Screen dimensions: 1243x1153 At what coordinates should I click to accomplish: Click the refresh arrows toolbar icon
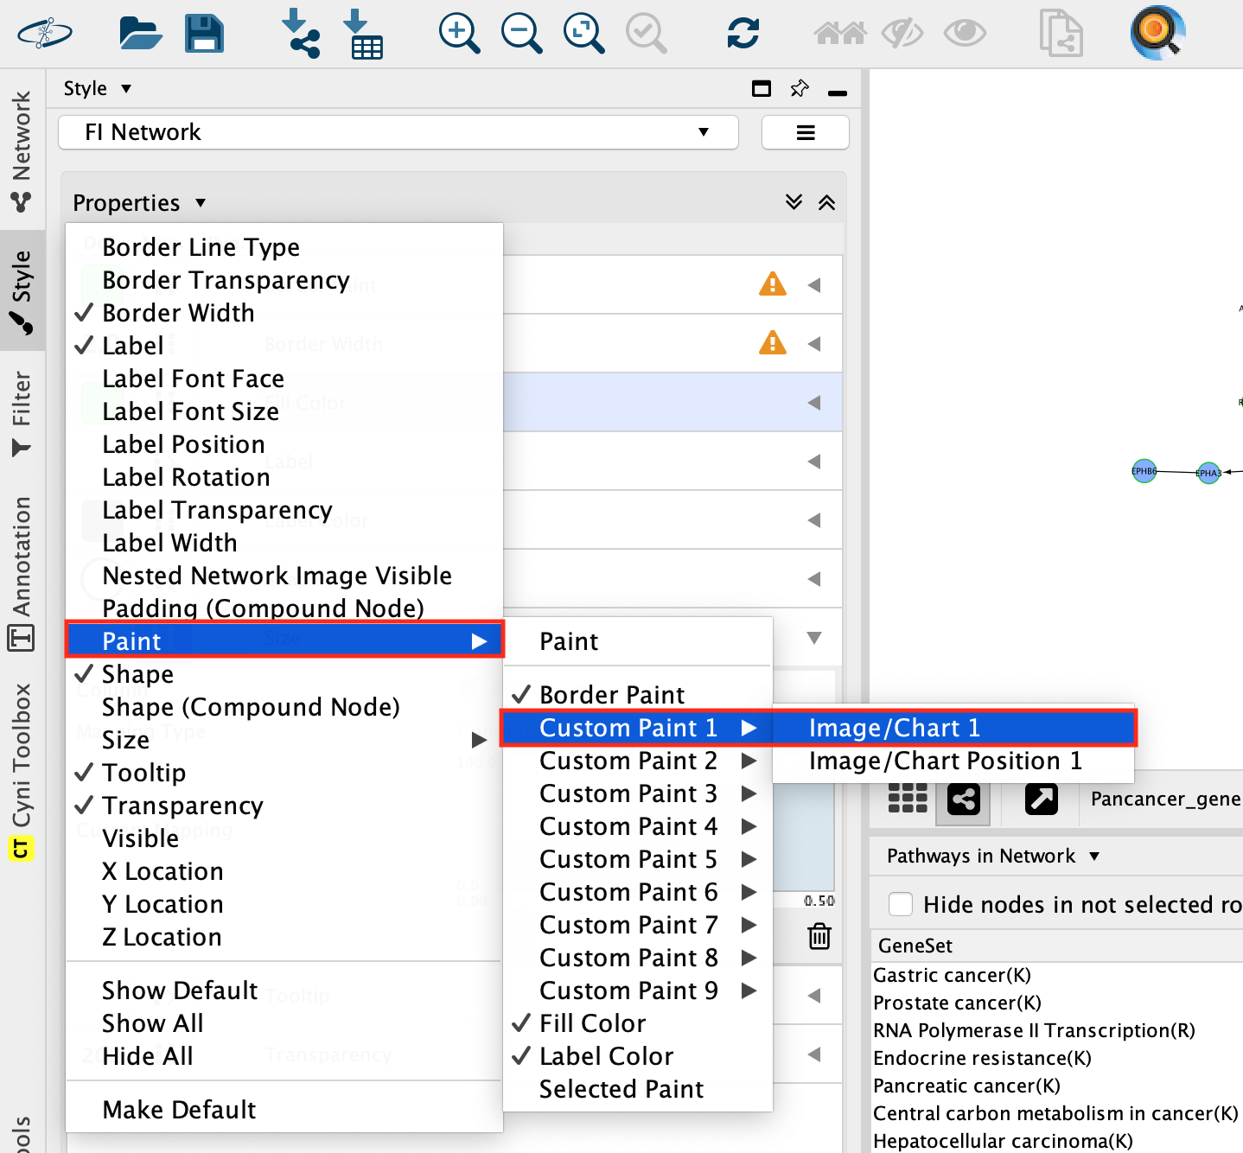coord(743,34)
